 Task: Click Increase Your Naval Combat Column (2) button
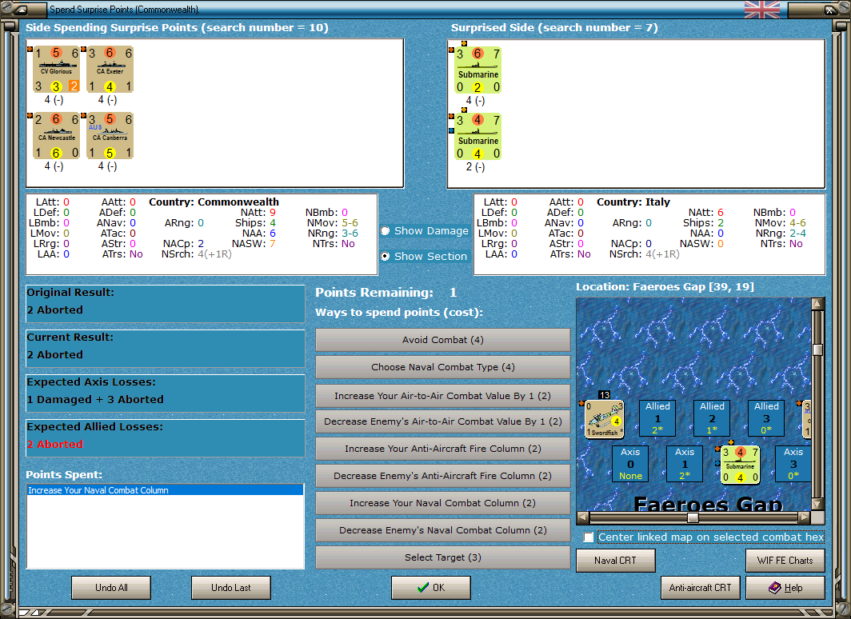443,503
